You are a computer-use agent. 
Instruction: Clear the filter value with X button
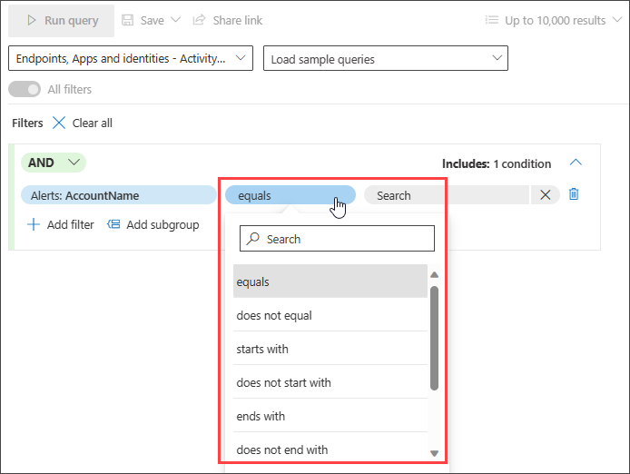pyautogui.click(x=546, y=195)
